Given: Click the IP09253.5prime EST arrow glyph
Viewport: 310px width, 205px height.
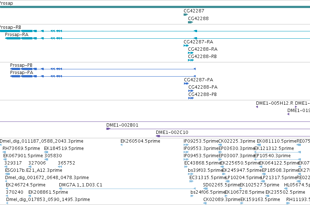Looking at the screenshot, I should pyautogui.click(x=186, y=145).
